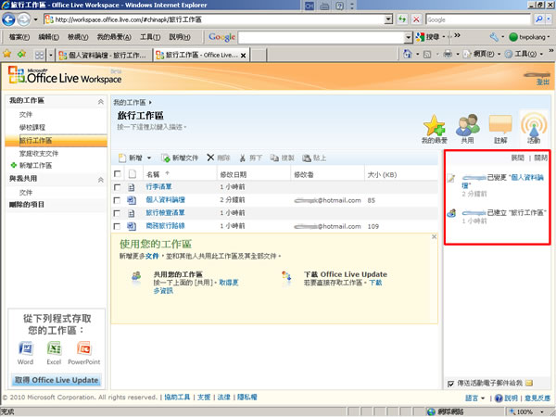Collapse the 與我共用 section

[x=101, y=180]
